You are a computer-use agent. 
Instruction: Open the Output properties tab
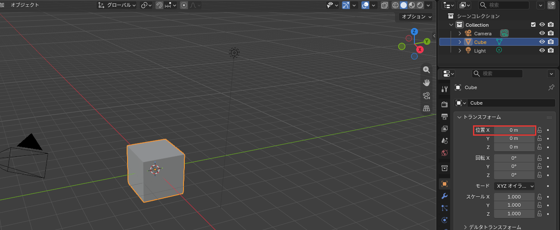(x=445, y=116)
